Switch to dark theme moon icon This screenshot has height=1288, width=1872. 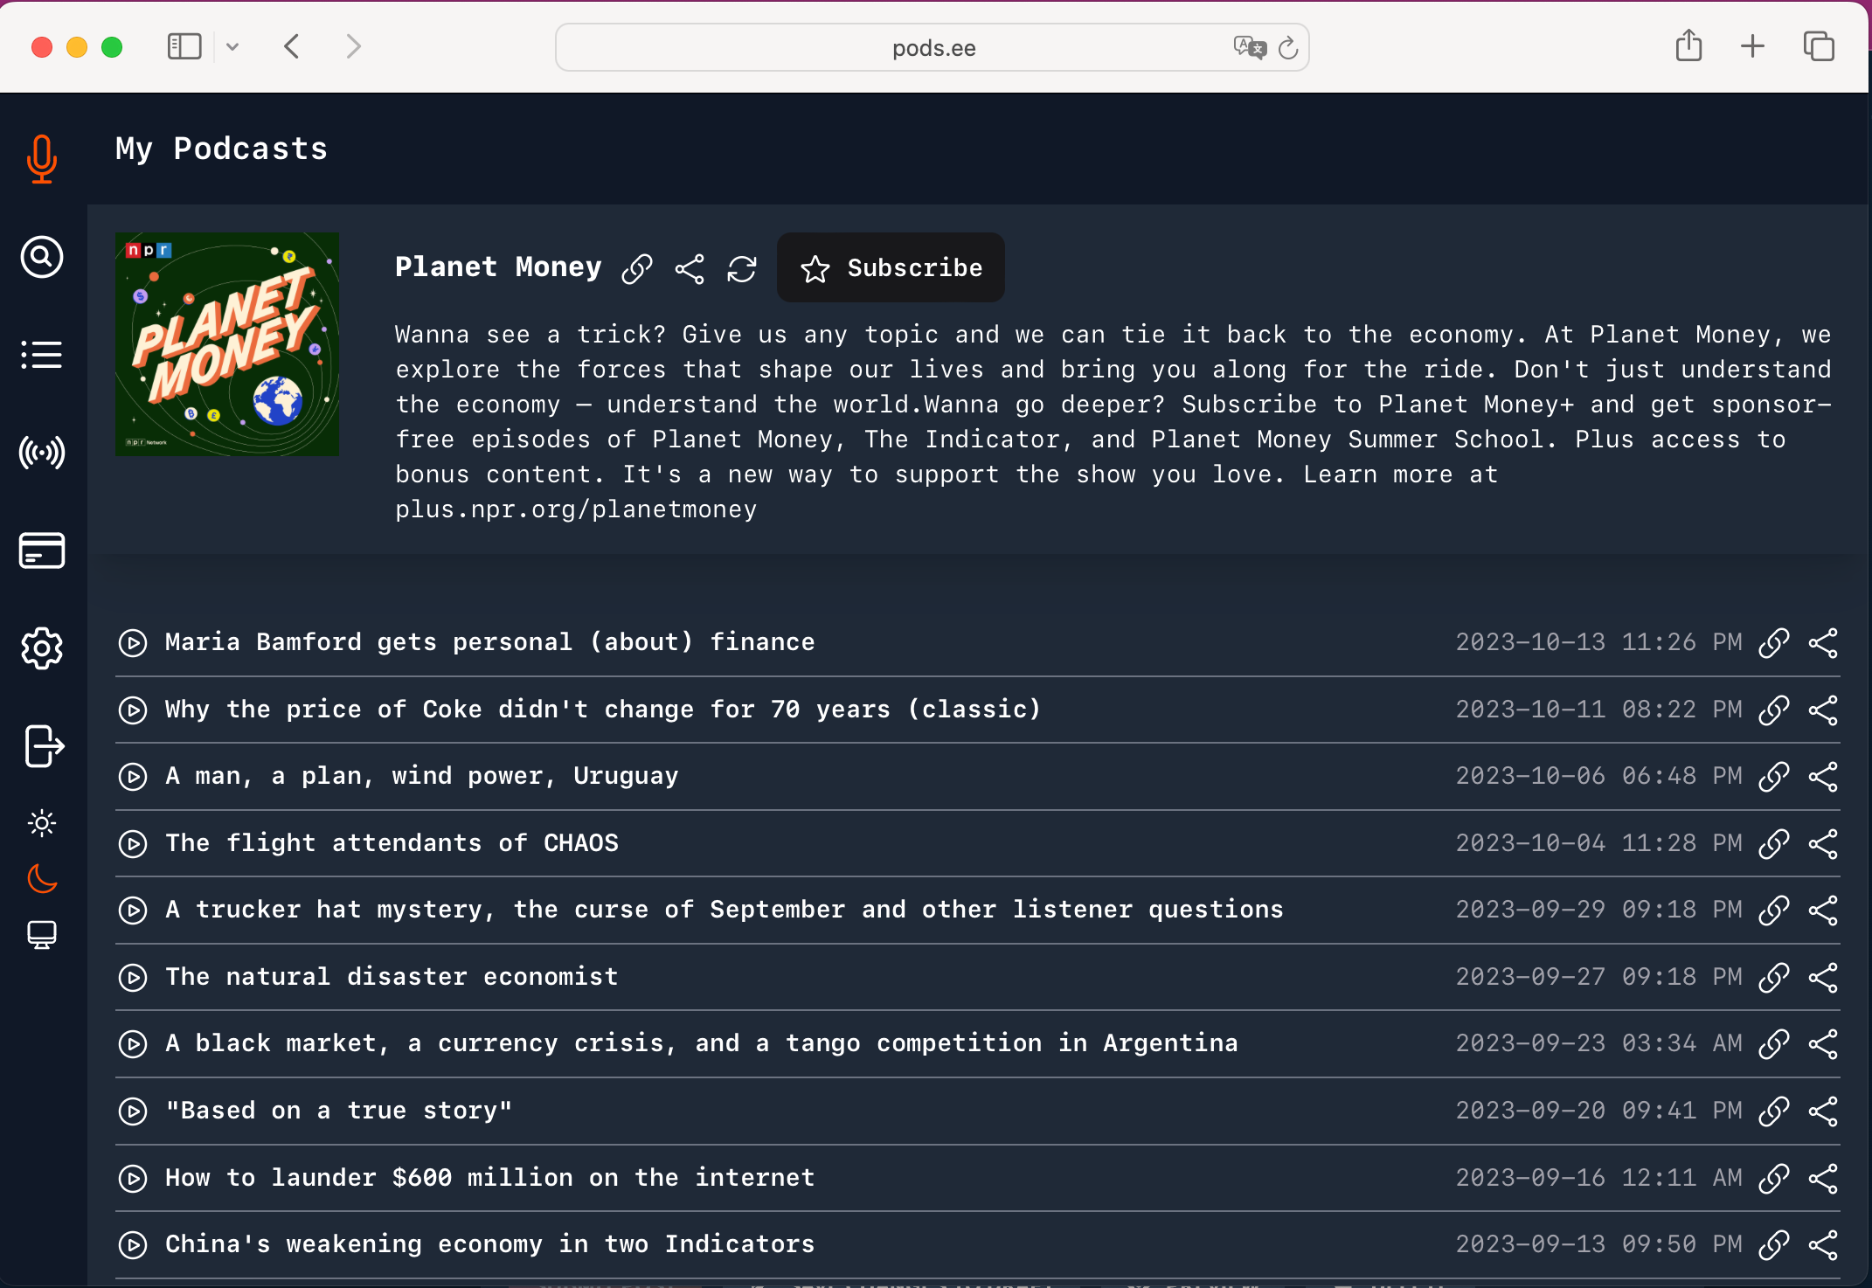click(42, 879)
